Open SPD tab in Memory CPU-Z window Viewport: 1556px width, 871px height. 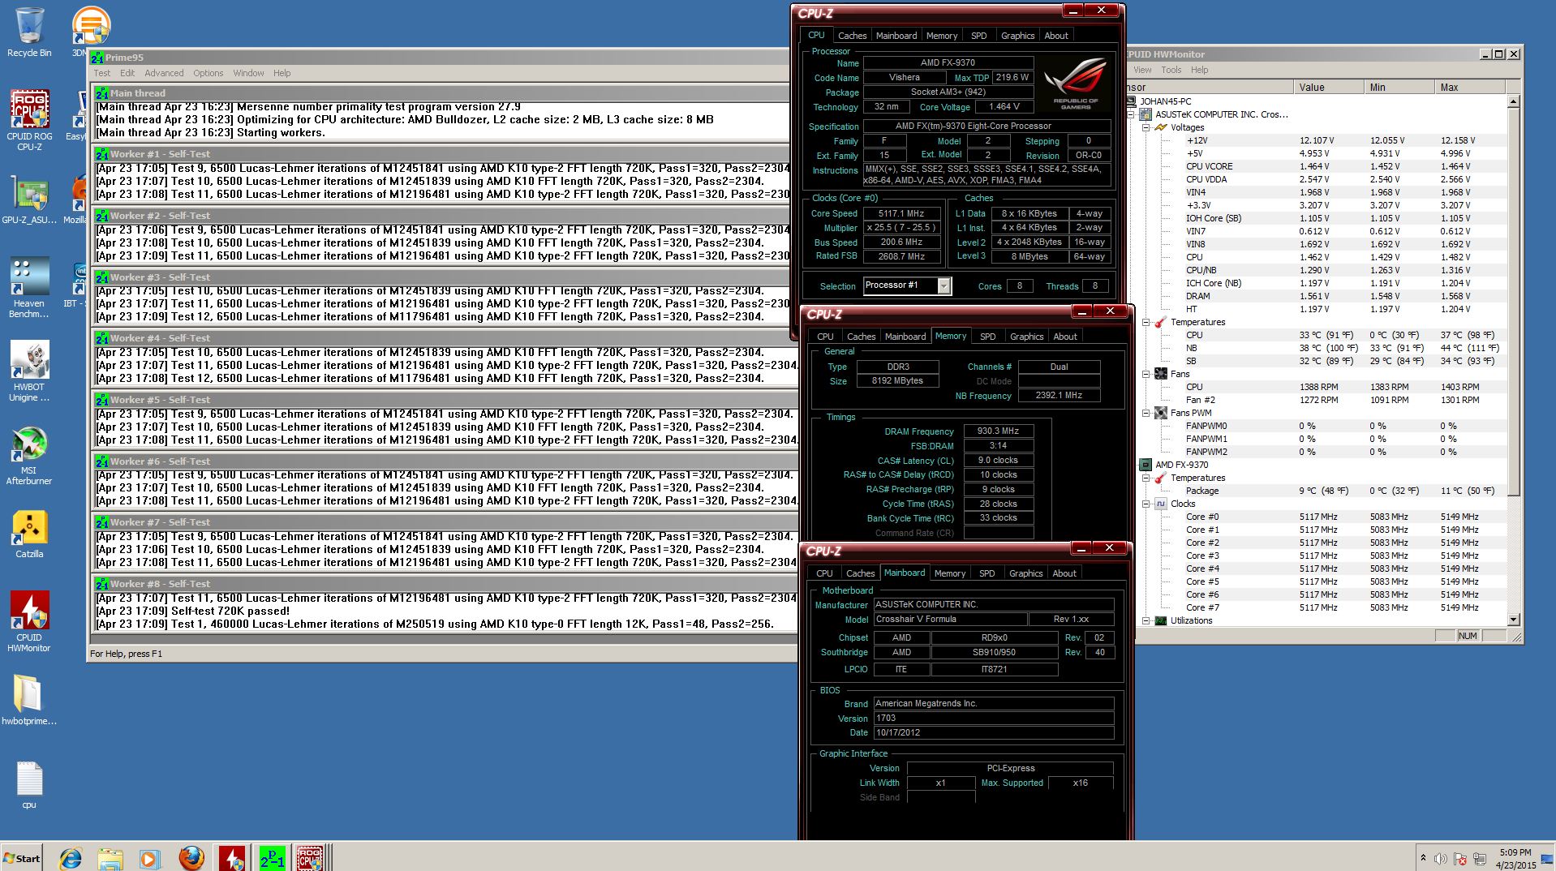tap(987, 337)
